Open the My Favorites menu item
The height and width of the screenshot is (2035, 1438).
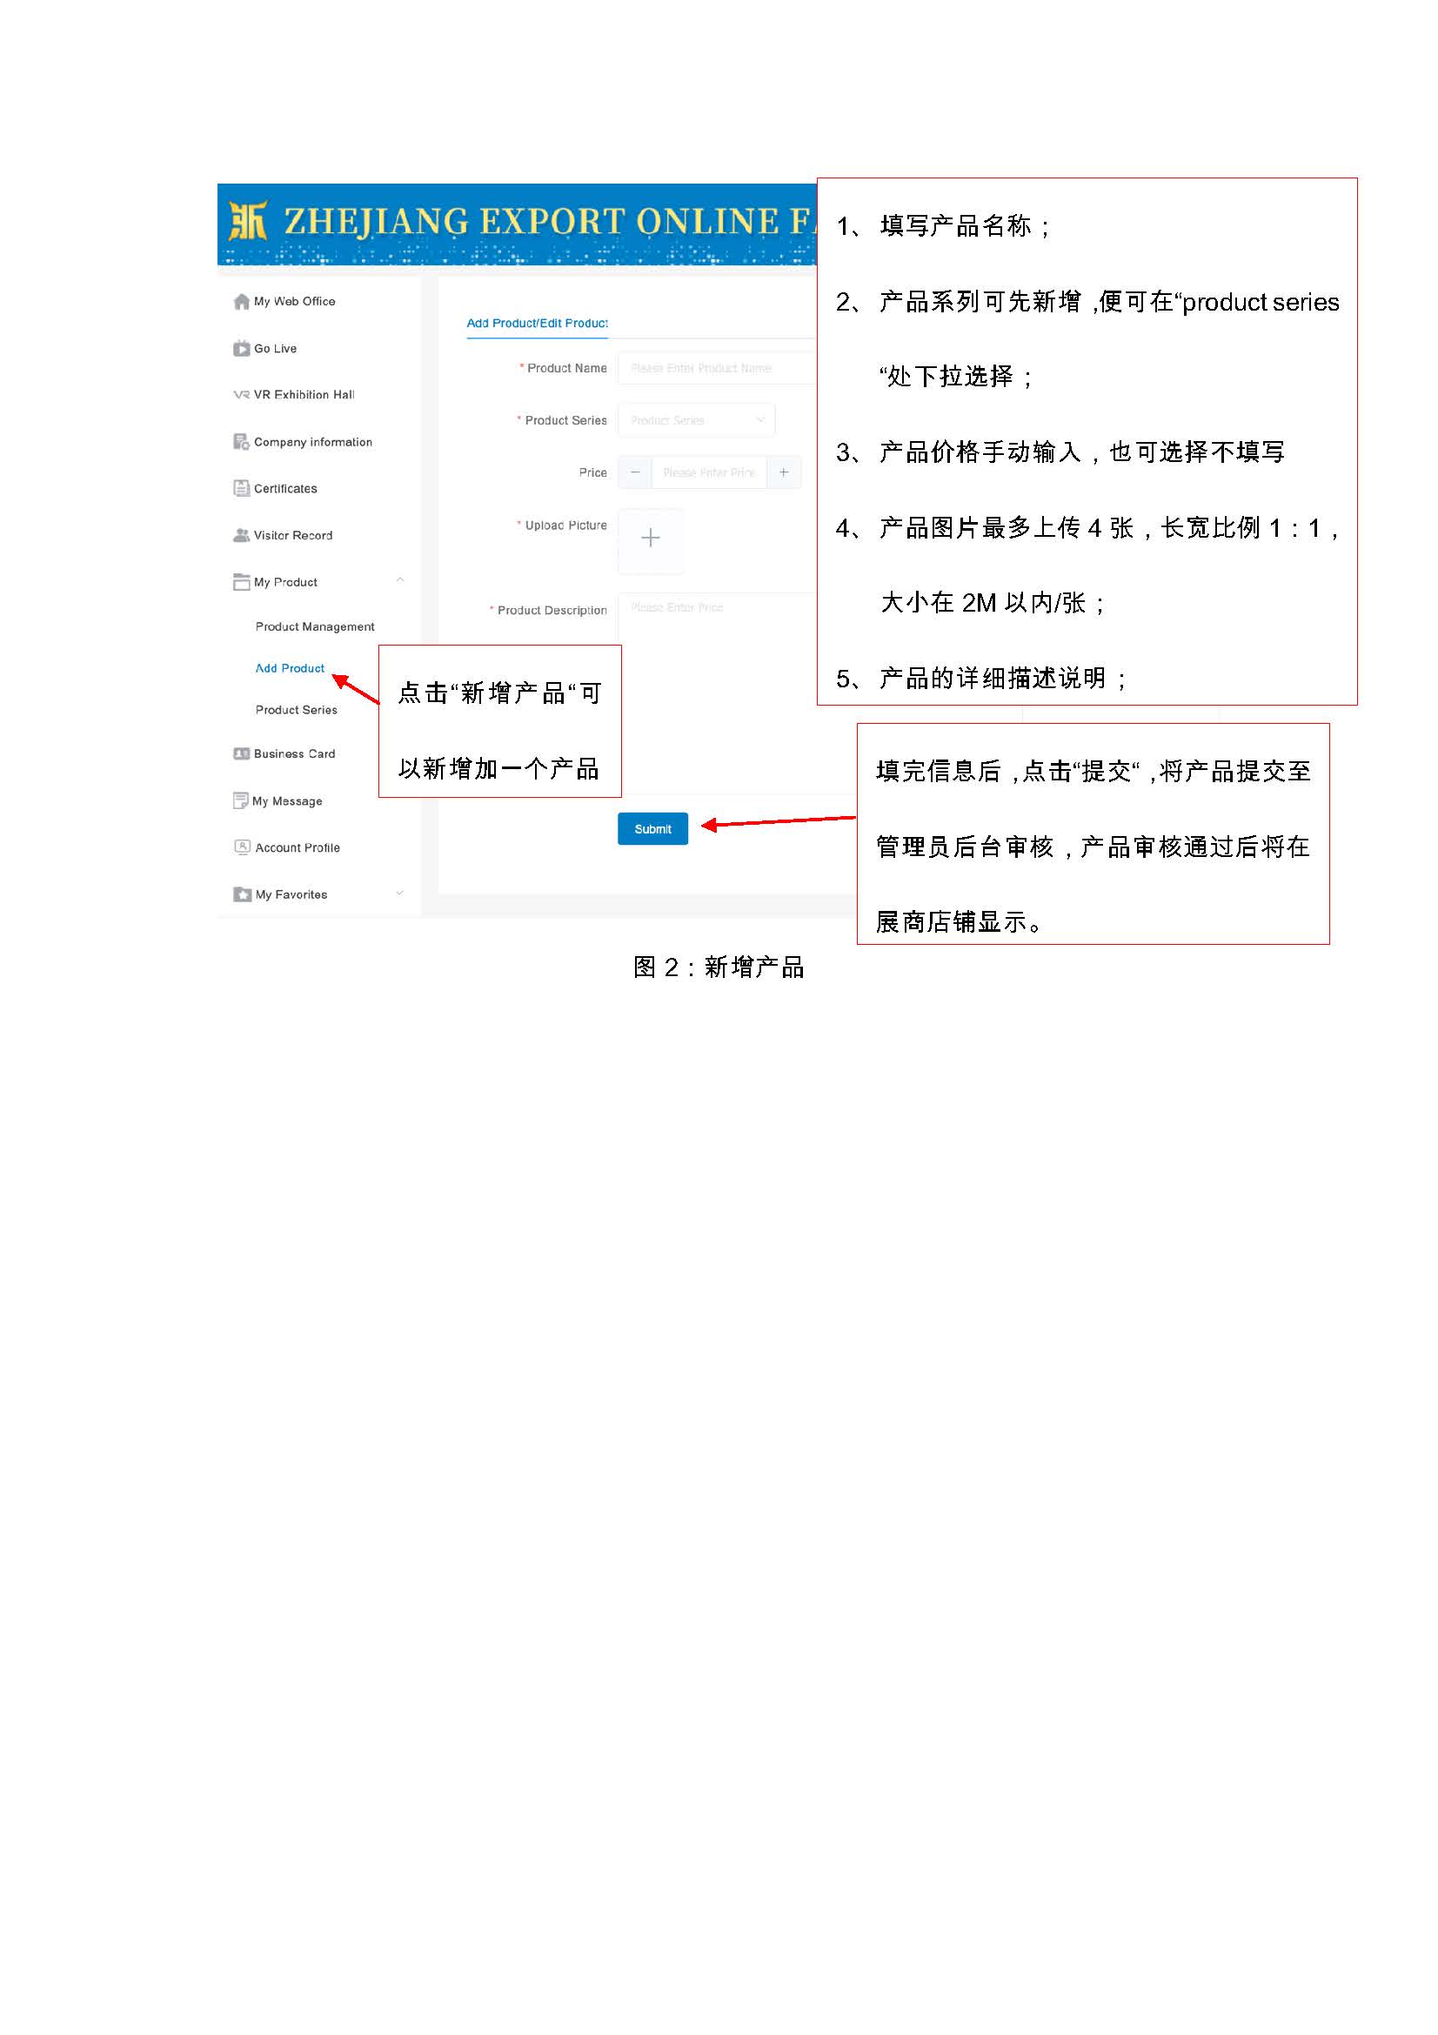[x=291, y=894]
